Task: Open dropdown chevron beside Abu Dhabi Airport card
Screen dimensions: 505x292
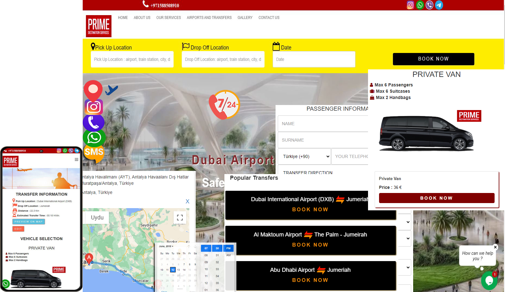Action: point(408,267)
